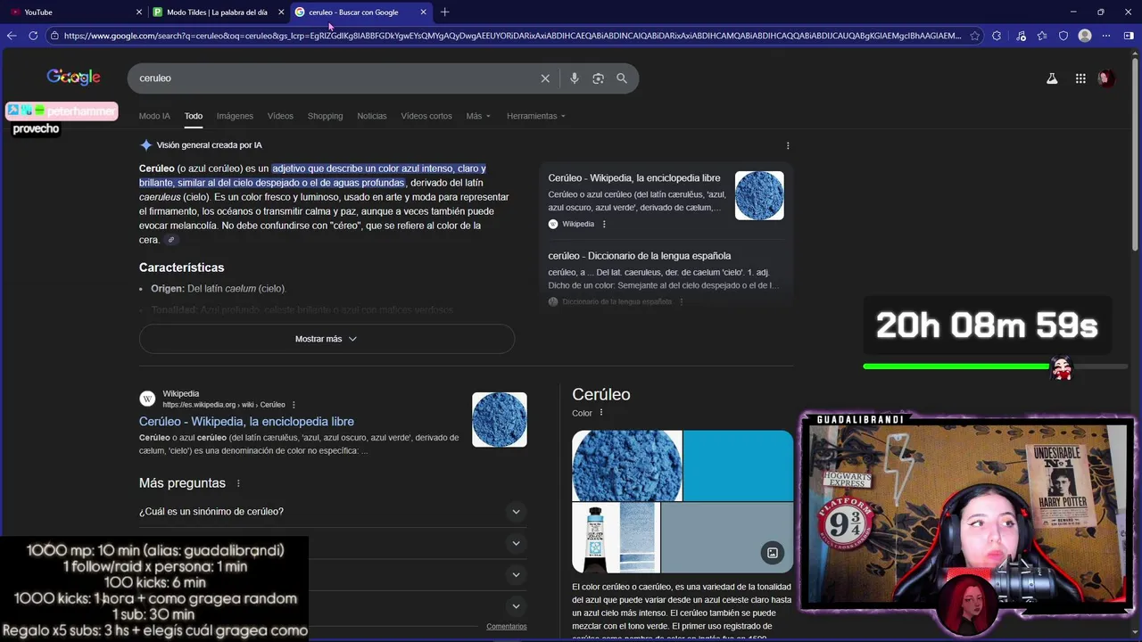Click the 'Comentarios' feedback link
1142x642 pixels.
(x=507, y=627)
